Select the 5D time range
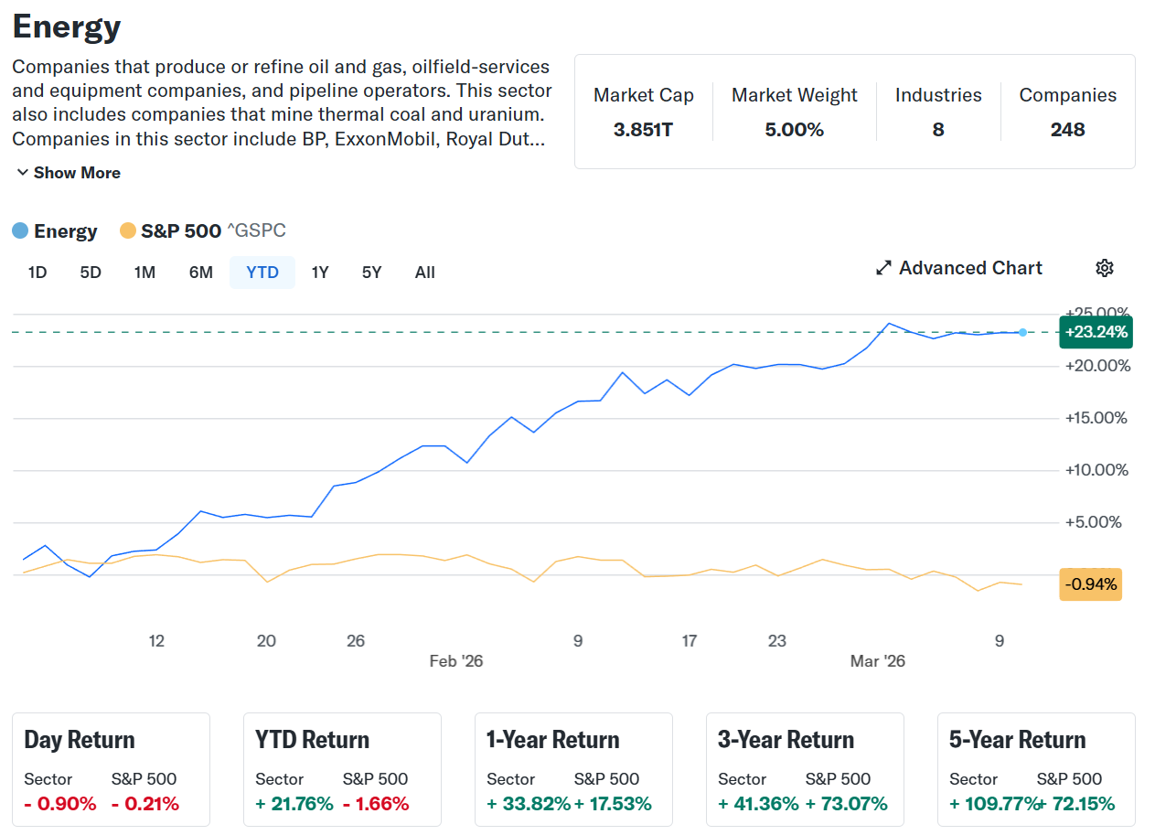Screen dimensions: 1155x835 tap(91, 273)
